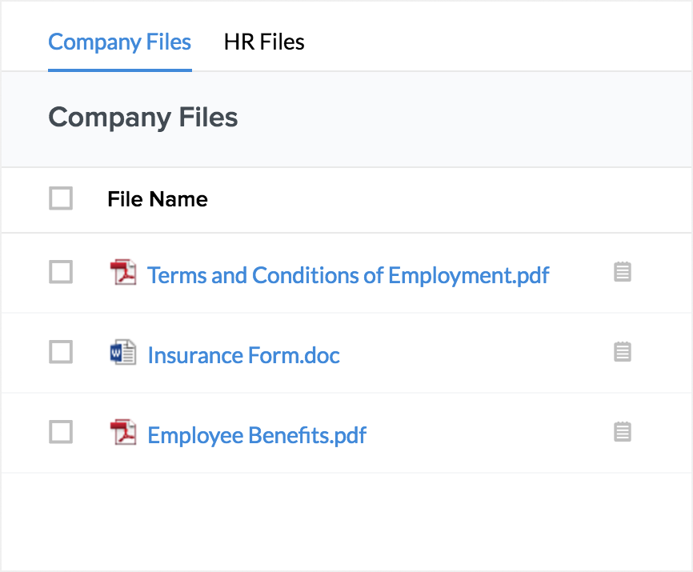This screenshot has width=693, height=572.
Task: Select the Terms and Conditions of Employment checkbox
Action: 61,272
